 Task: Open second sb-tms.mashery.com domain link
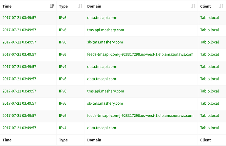105,103
